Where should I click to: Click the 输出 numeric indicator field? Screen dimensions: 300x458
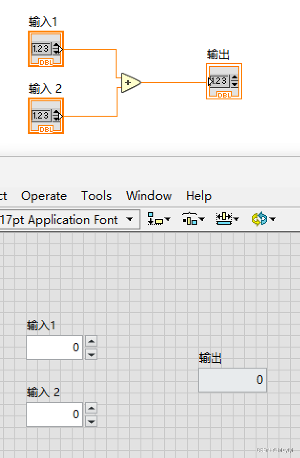(x=233, y=380)
